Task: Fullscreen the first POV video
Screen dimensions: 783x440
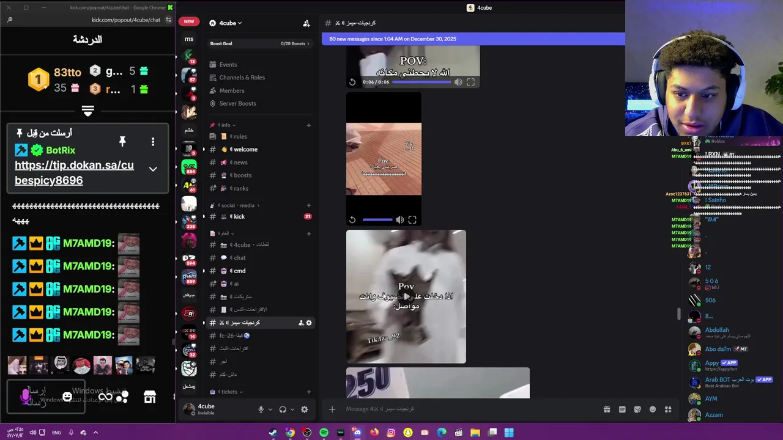Action: [470, 82]
